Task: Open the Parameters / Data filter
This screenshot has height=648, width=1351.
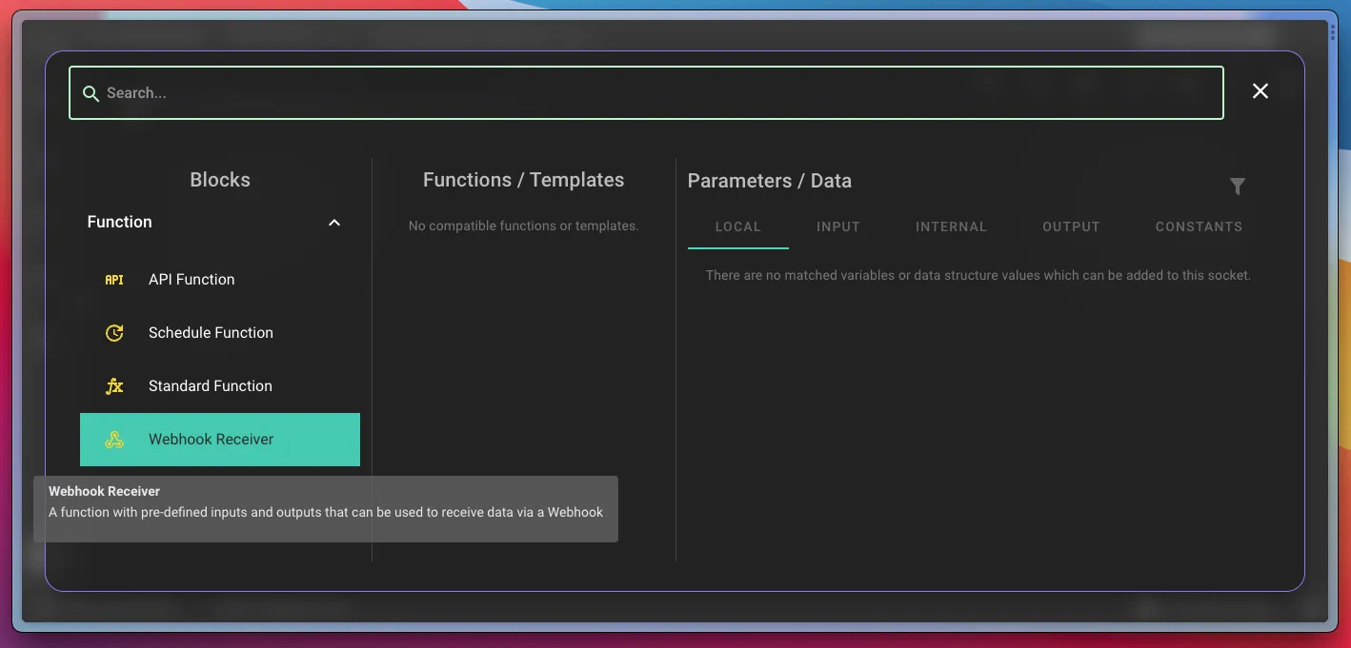Action: (x=1237, y=187)
